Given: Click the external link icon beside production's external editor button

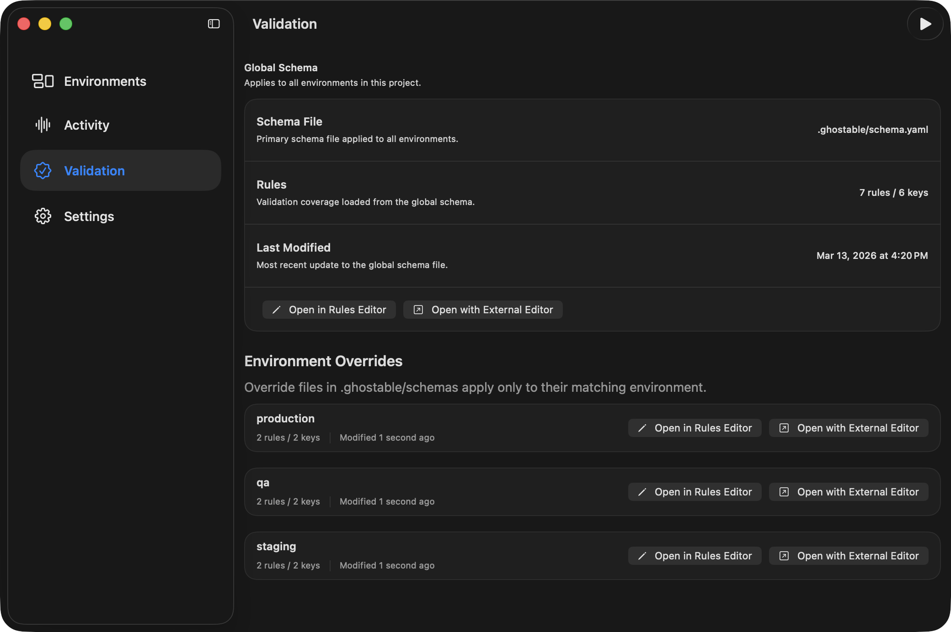Looking at the screenshot, I should [x=785, y=428].
